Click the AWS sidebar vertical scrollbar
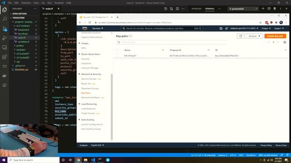The width and height of the screenshot is (291, 163). (x=112, y=107)
